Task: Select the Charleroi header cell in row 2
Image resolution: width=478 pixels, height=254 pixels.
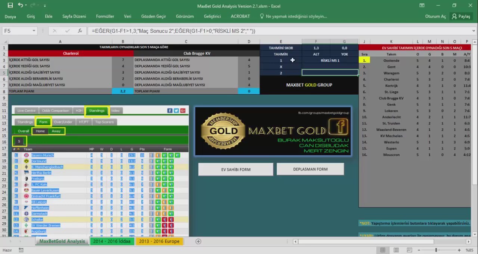Action: (71, 54)
